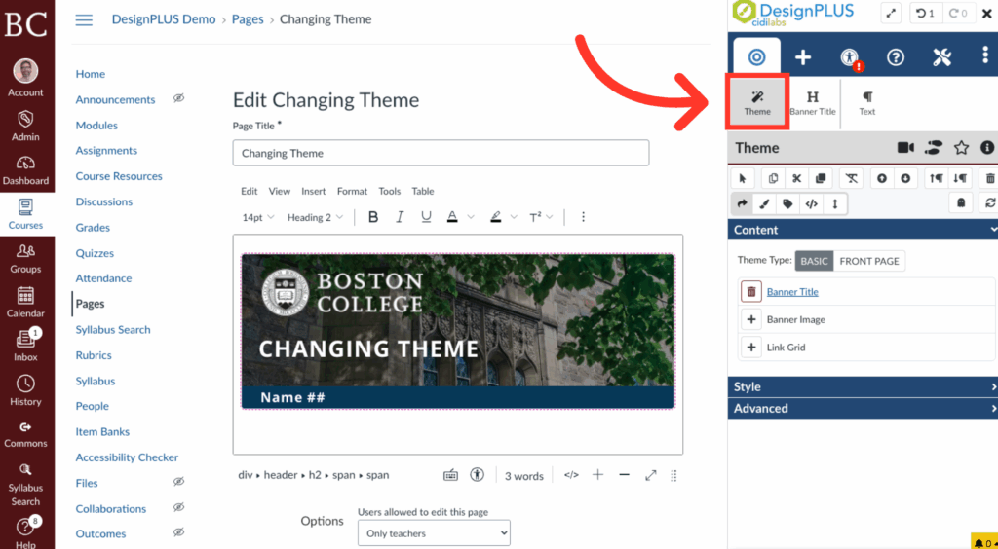Remove Banner Title with red trash button

[751, 292]
